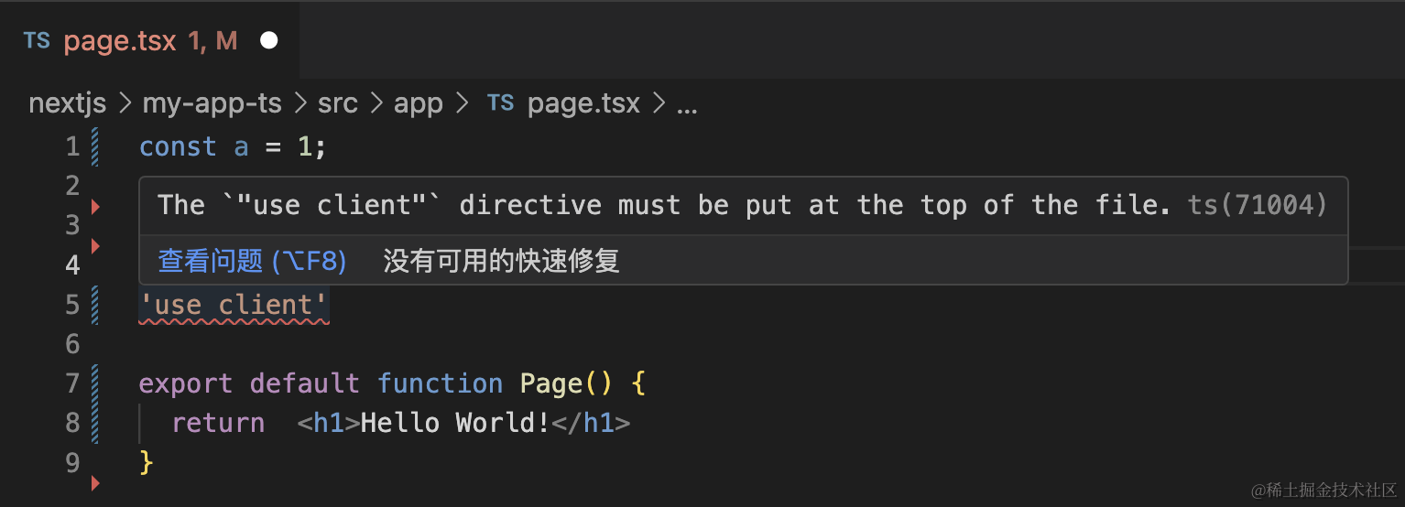Image resolution: width=1405 pixels, height=507 pixels.
Task: Click the 查看问题 (⌥F8) link
Action: (x=252, y=262)
